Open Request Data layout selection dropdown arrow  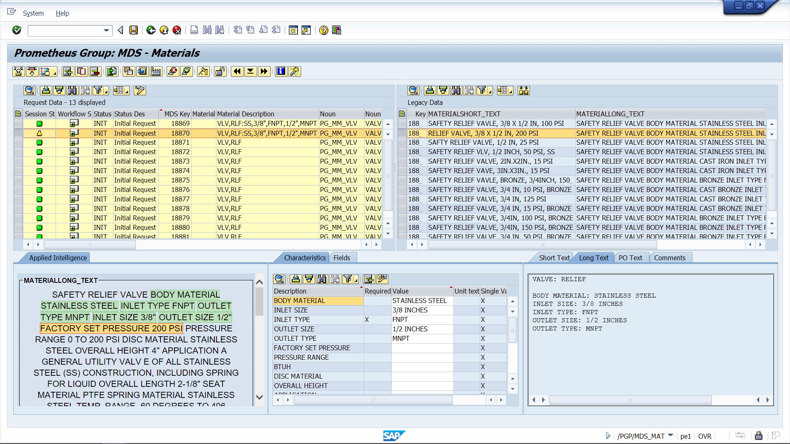pos(127,92)
